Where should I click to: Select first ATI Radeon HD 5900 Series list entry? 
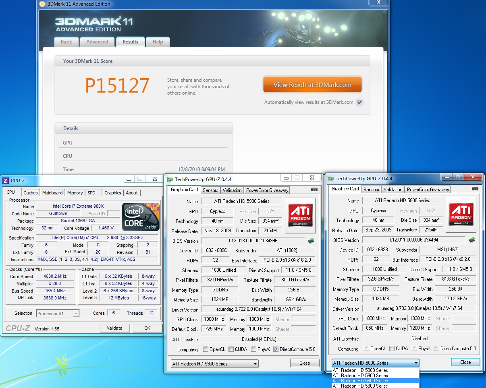(375, 370)
